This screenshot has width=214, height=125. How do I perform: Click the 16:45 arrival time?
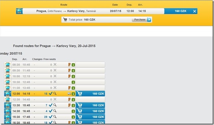pyautogui.click(x=26, y=111)
